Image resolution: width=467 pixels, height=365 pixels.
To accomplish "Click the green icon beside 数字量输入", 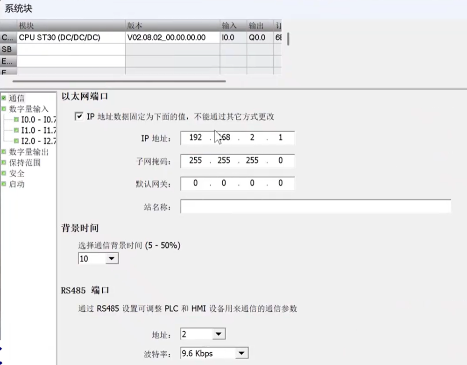I will [4, 109].
